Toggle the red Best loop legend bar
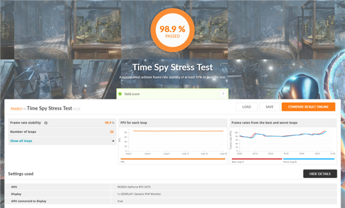Screen dimensions: 345x208 [257, 159]
